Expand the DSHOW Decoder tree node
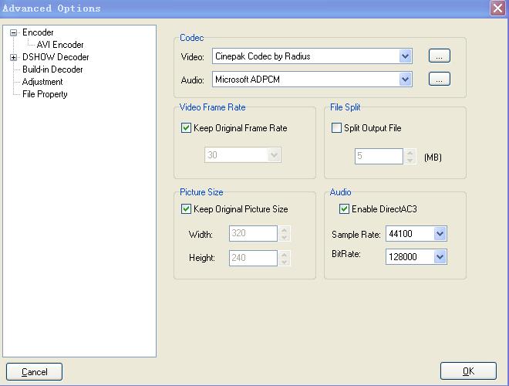Viewport: 509px width, 386px height. [x=13, y=57]
